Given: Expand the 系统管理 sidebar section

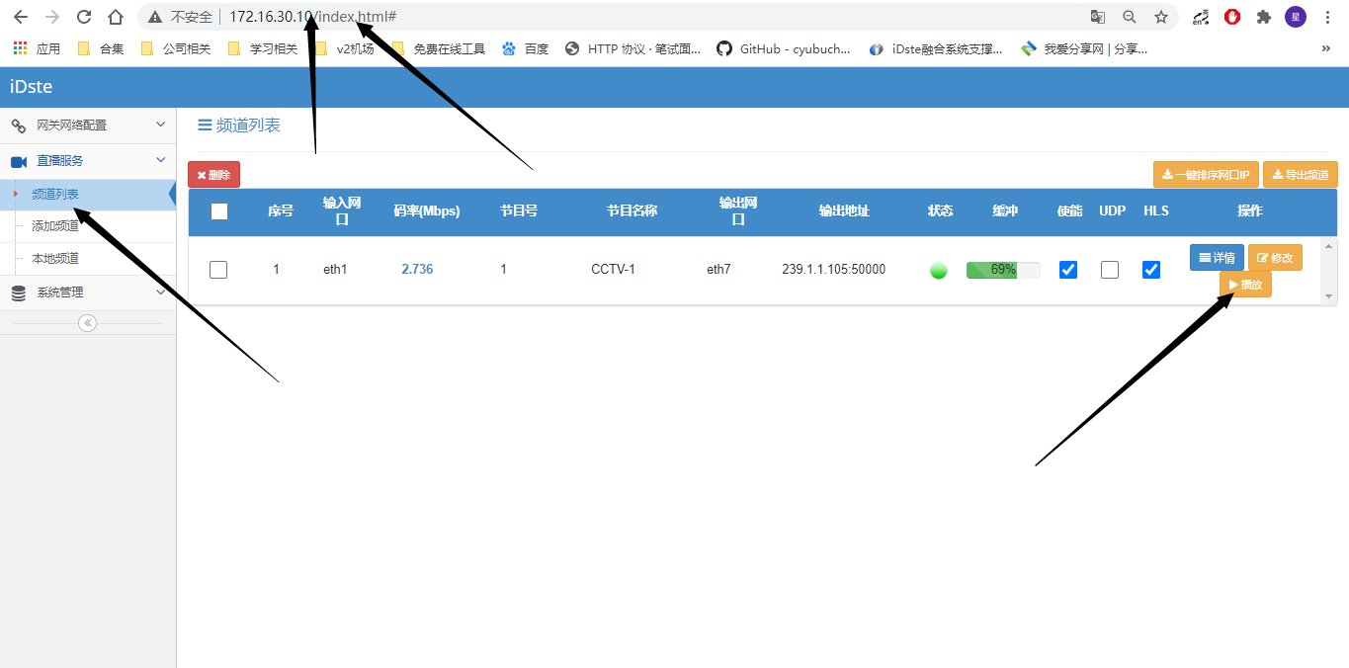Looking at the screenshot, I should tap(88, 292).
